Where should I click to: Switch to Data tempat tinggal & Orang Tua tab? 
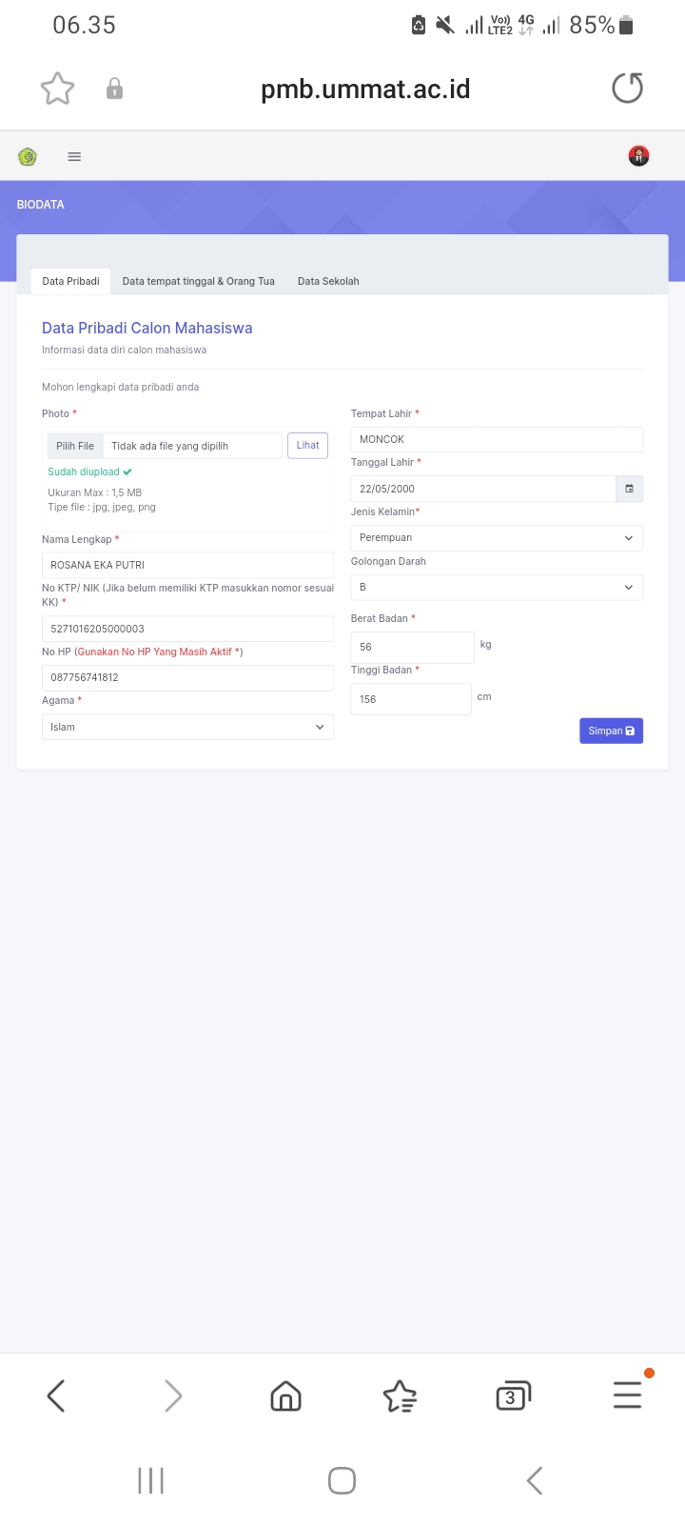[198, 281]
